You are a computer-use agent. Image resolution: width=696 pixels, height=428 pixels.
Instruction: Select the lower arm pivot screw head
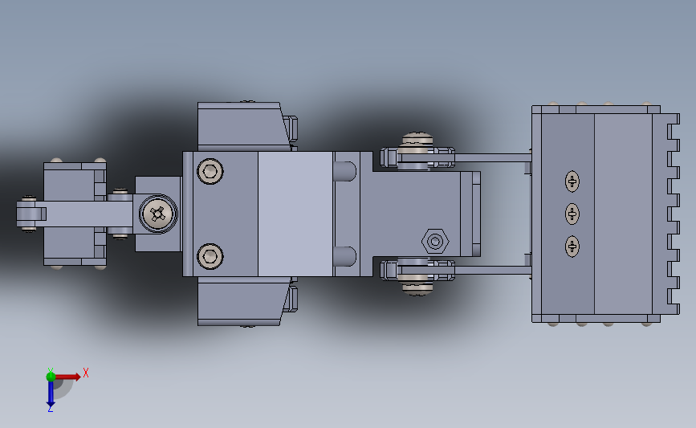pos(417,289)
